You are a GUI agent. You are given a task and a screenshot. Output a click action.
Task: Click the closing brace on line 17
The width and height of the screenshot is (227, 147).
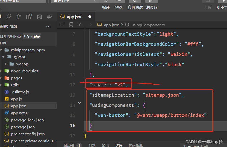pyautogui.click(x=85, y=136)
